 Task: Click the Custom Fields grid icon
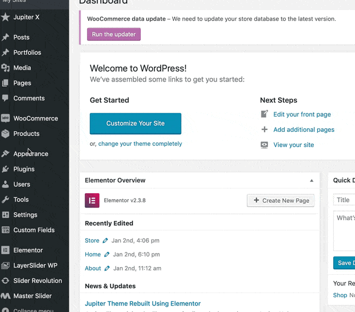pyautogui.click(x=5, y=230)
